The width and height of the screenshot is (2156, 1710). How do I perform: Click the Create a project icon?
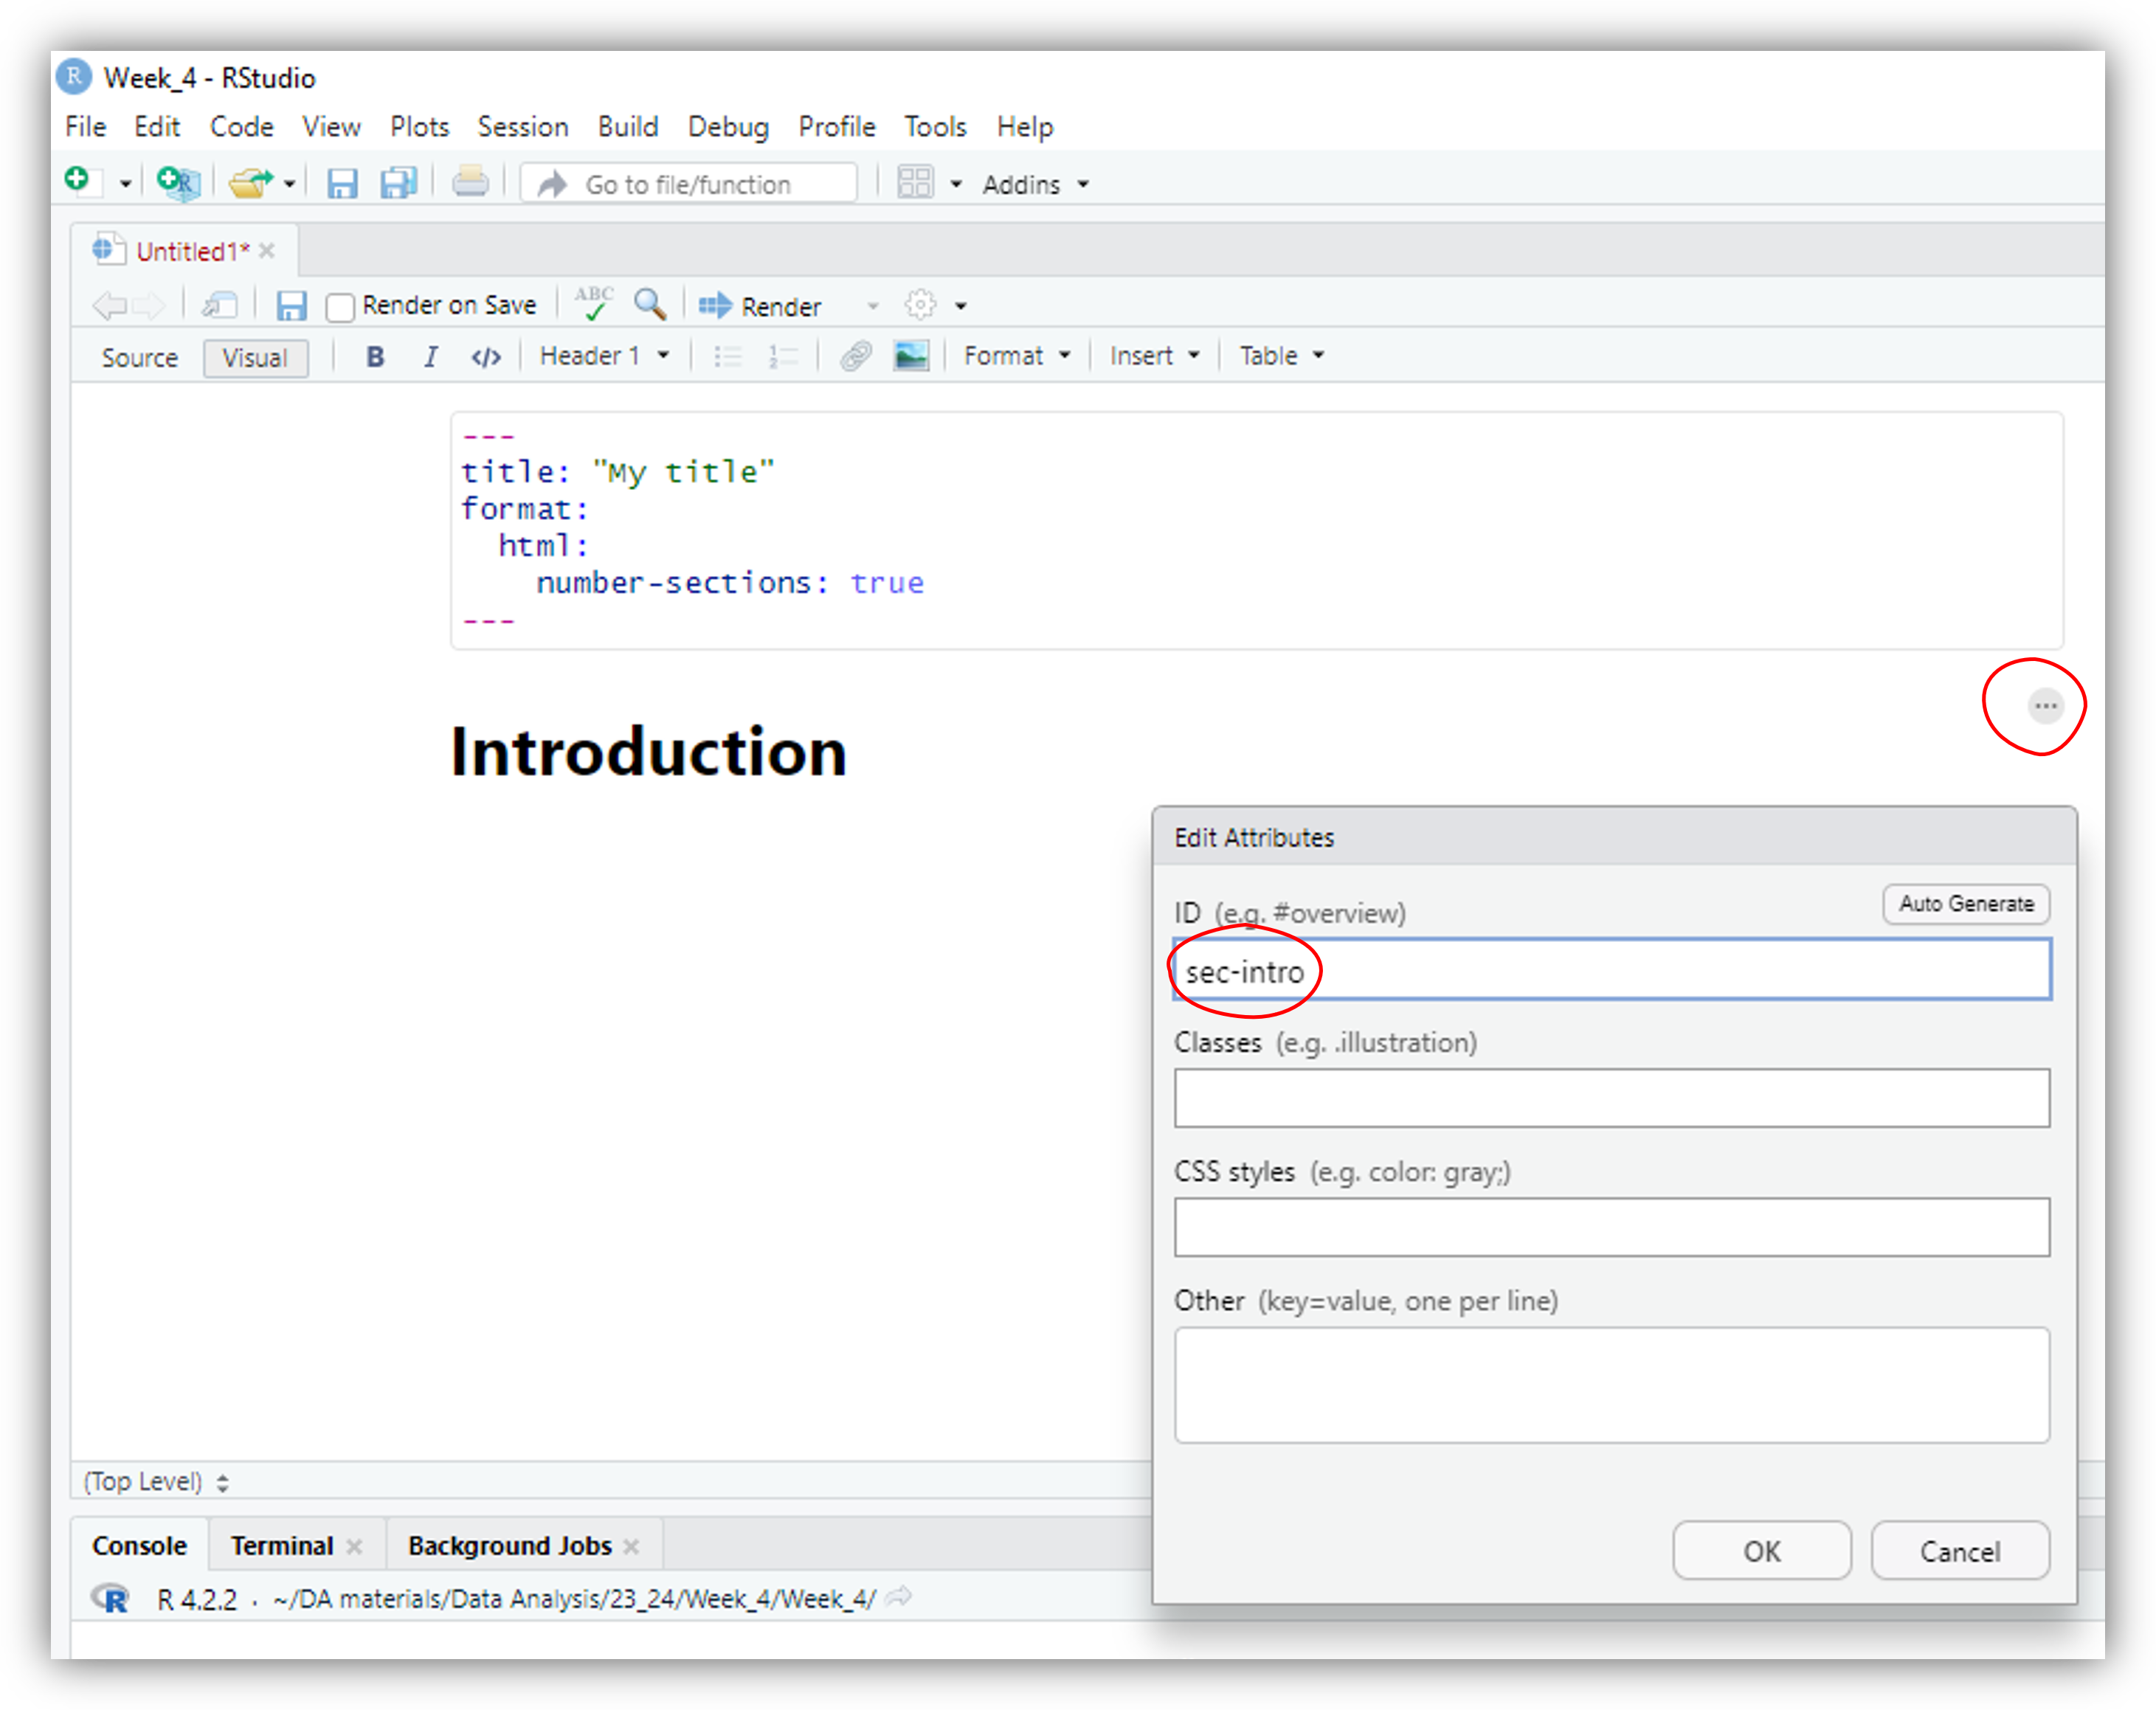point(179,183)
